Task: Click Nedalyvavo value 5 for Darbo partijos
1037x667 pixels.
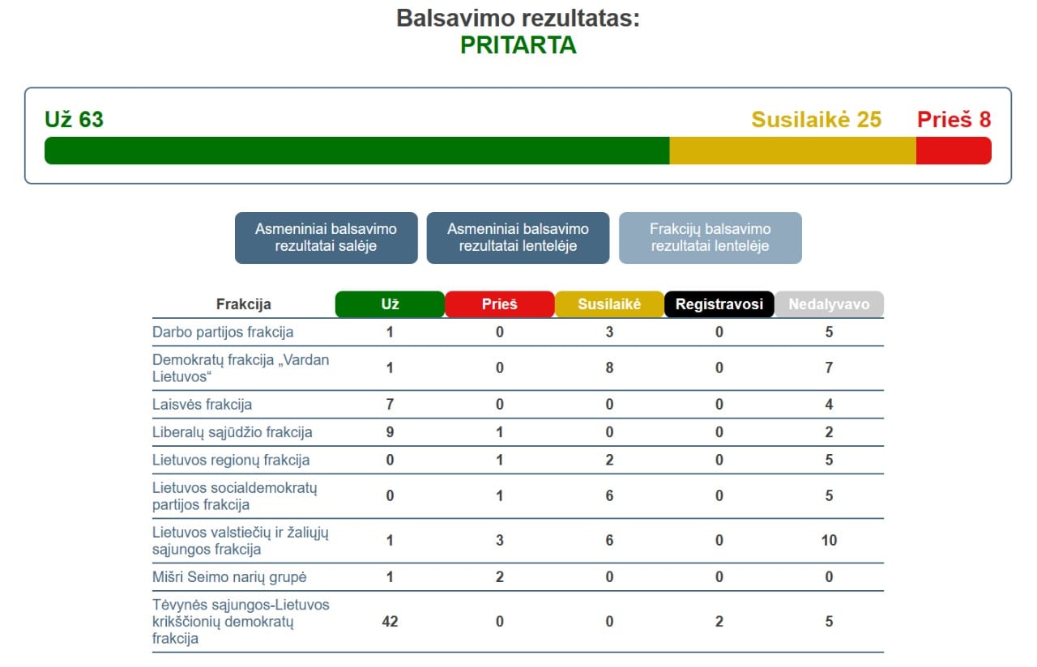Action: point(829,332)
